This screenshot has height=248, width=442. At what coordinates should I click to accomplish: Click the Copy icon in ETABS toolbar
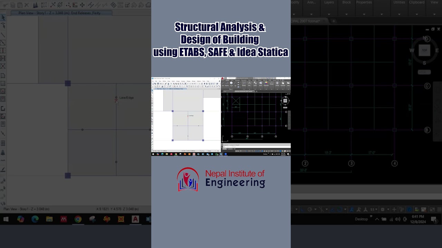tap(12, 5)
